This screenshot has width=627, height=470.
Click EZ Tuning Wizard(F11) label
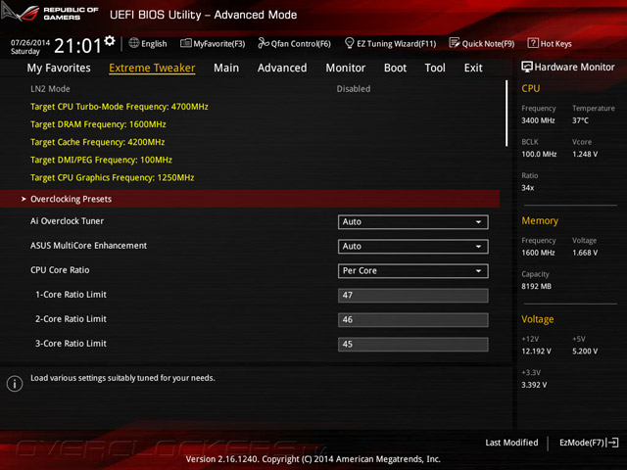tap(396, 43)
